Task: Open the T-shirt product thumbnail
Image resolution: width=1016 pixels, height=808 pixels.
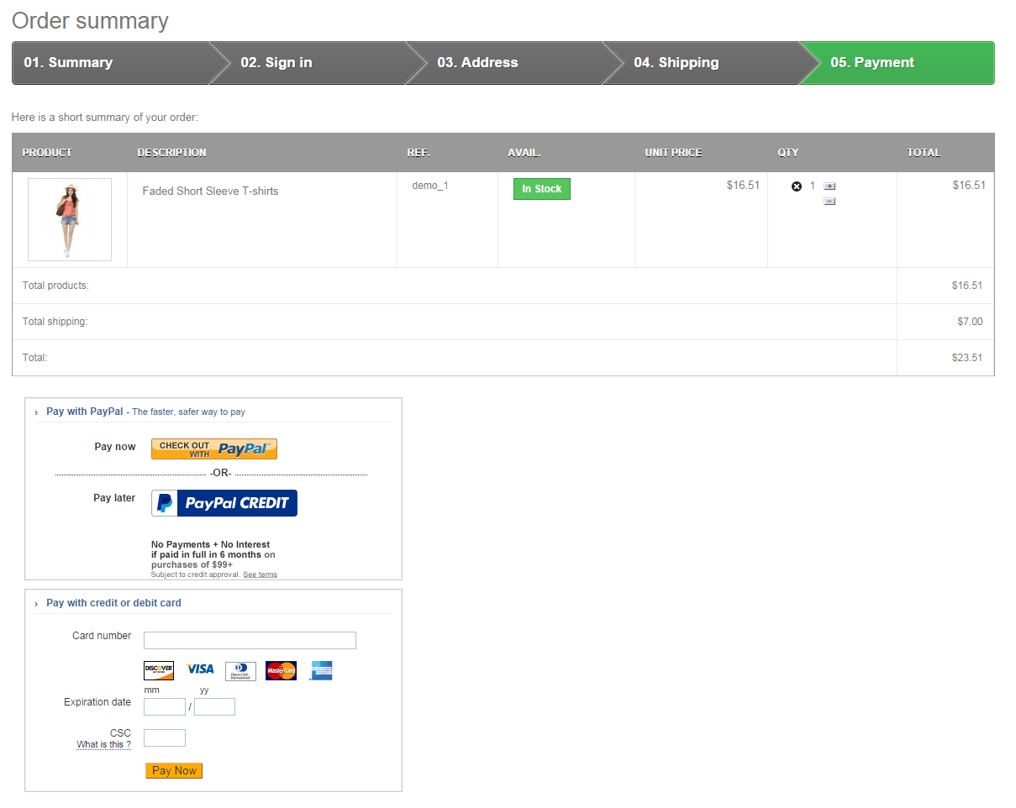Action: click(70, 219)
